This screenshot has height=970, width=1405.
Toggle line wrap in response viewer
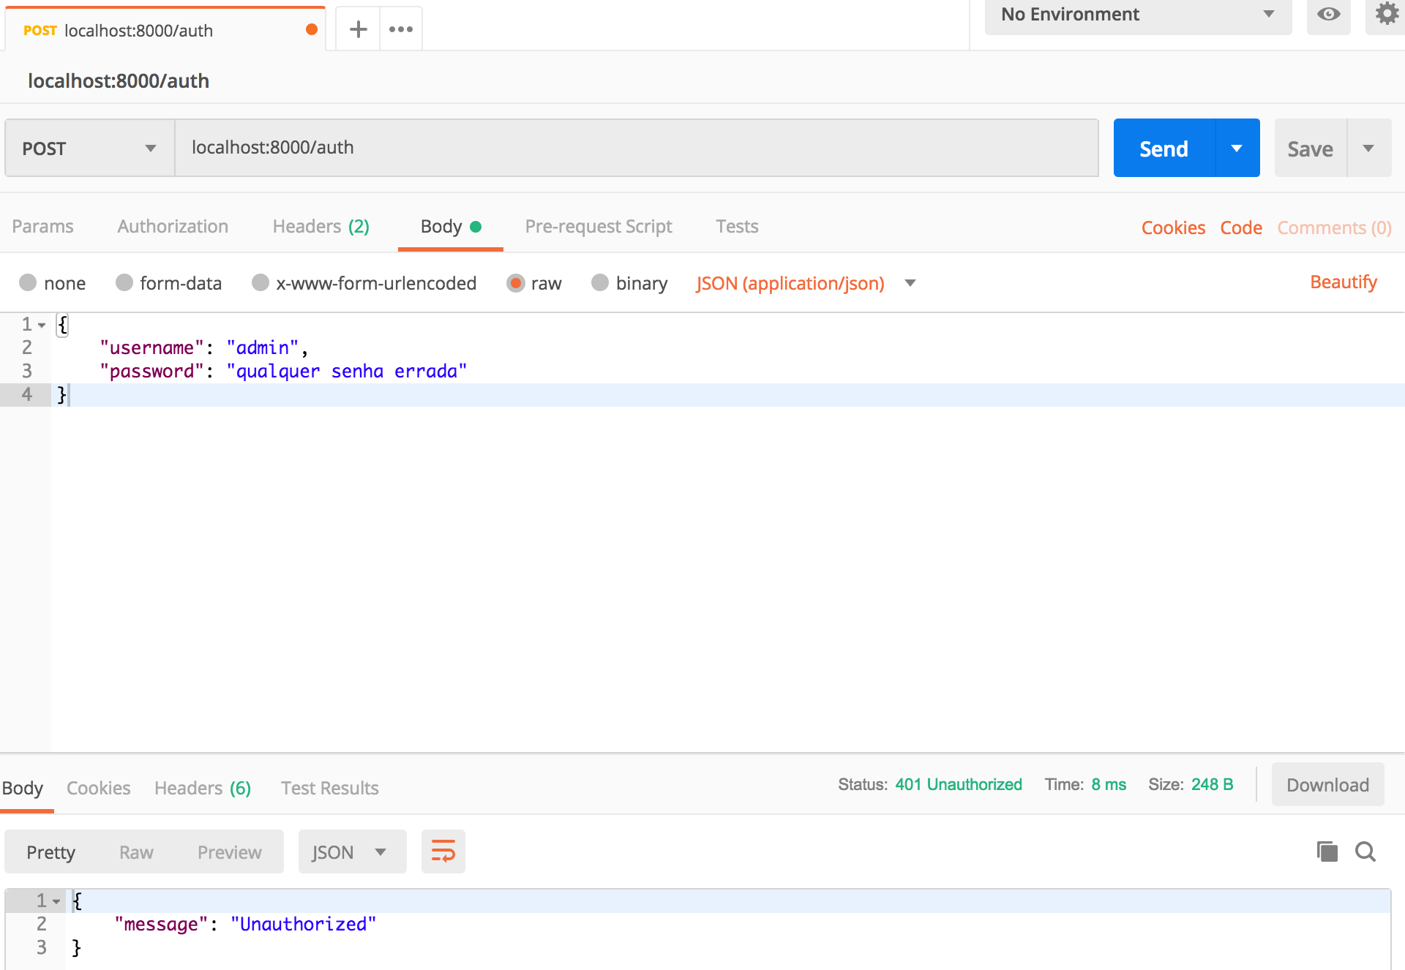(443, 851)
